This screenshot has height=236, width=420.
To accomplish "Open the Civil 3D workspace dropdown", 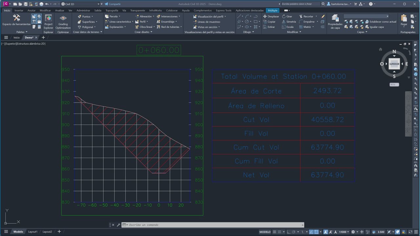I will [x=80, y=4].
